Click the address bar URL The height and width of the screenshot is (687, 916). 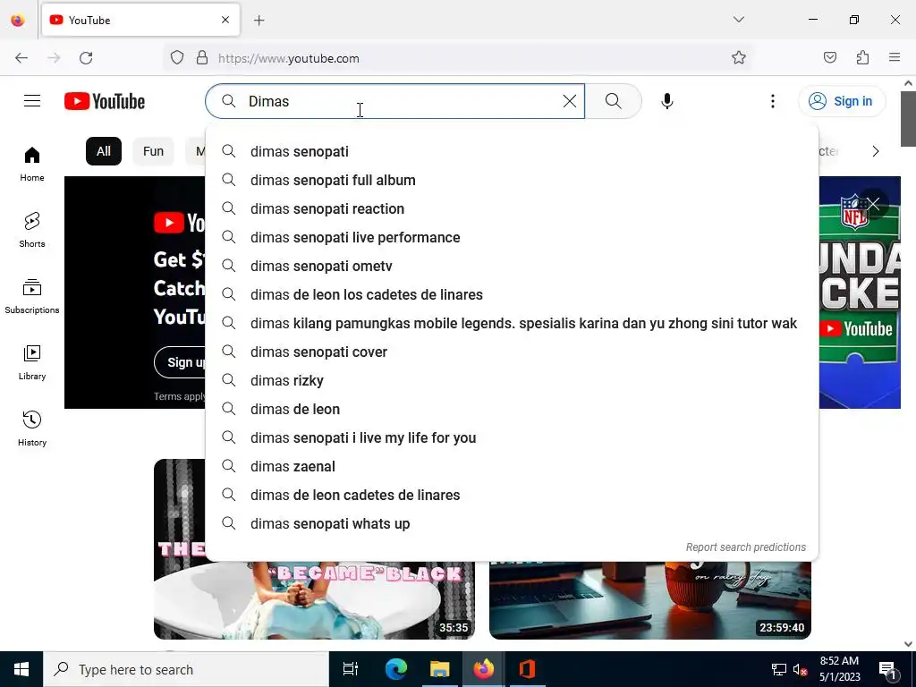289,58
